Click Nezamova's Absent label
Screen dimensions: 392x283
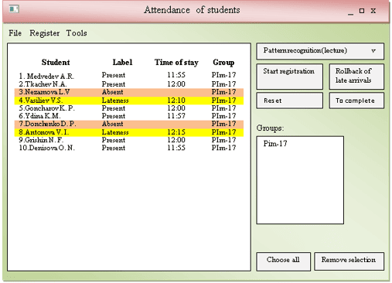(x=113, y=92)
